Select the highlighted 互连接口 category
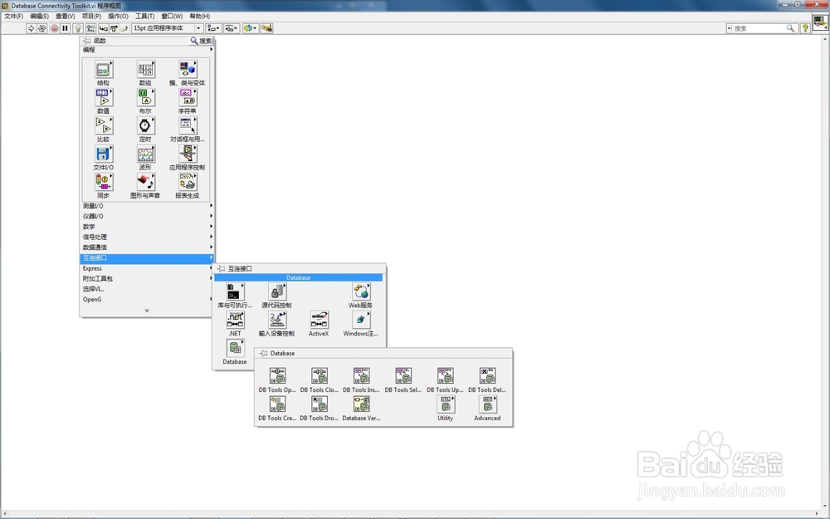Viewport: 830px width, 519px height. 147,258
